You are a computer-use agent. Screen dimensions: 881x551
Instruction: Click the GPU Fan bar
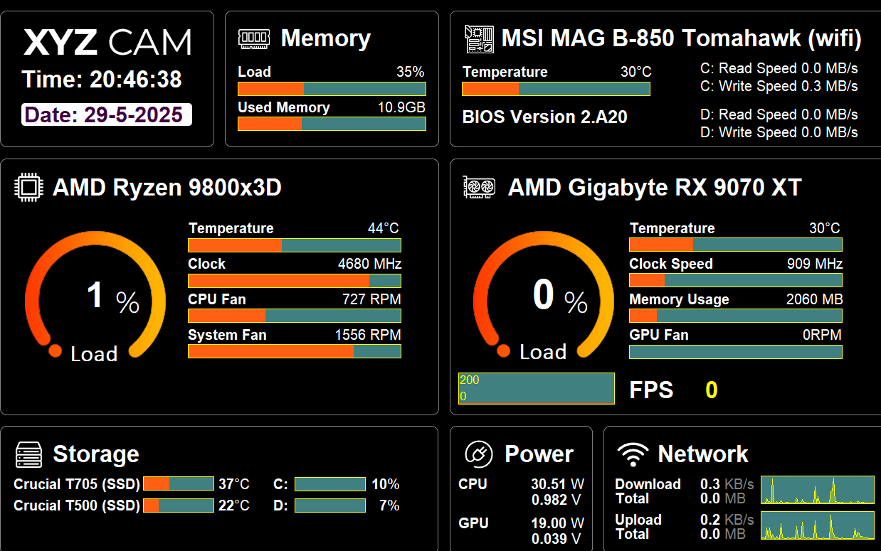click(x=736, y=352)
